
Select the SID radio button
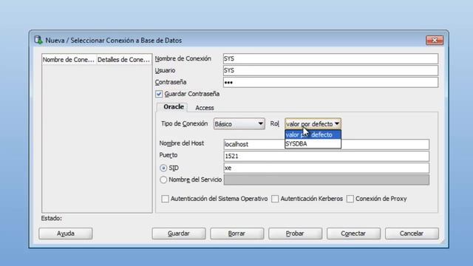coord(163,168)
